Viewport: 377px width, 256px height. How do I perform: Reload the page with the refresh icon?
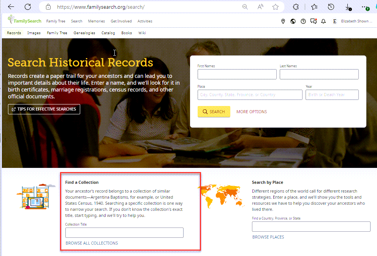pos(28,7)
